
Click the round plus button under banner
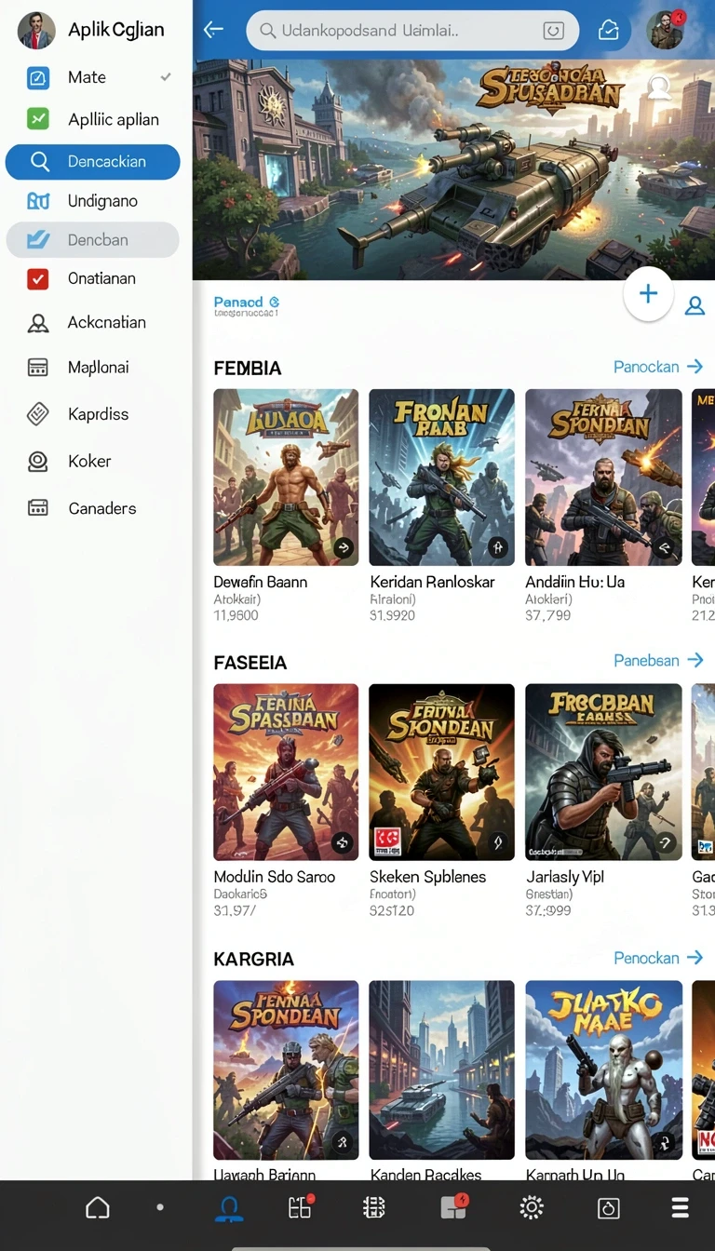648,294
